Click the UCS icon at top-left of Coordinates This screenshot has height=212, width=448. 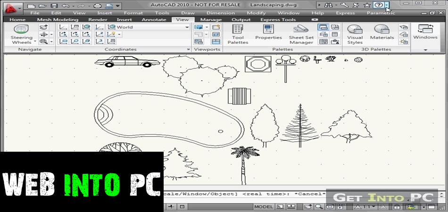pos(63,27)
